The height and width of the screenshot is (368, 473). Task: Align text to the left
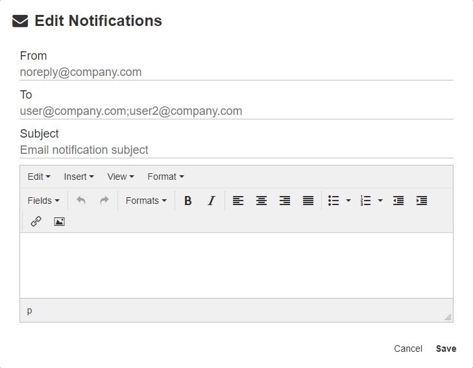[x=238, y=201]
